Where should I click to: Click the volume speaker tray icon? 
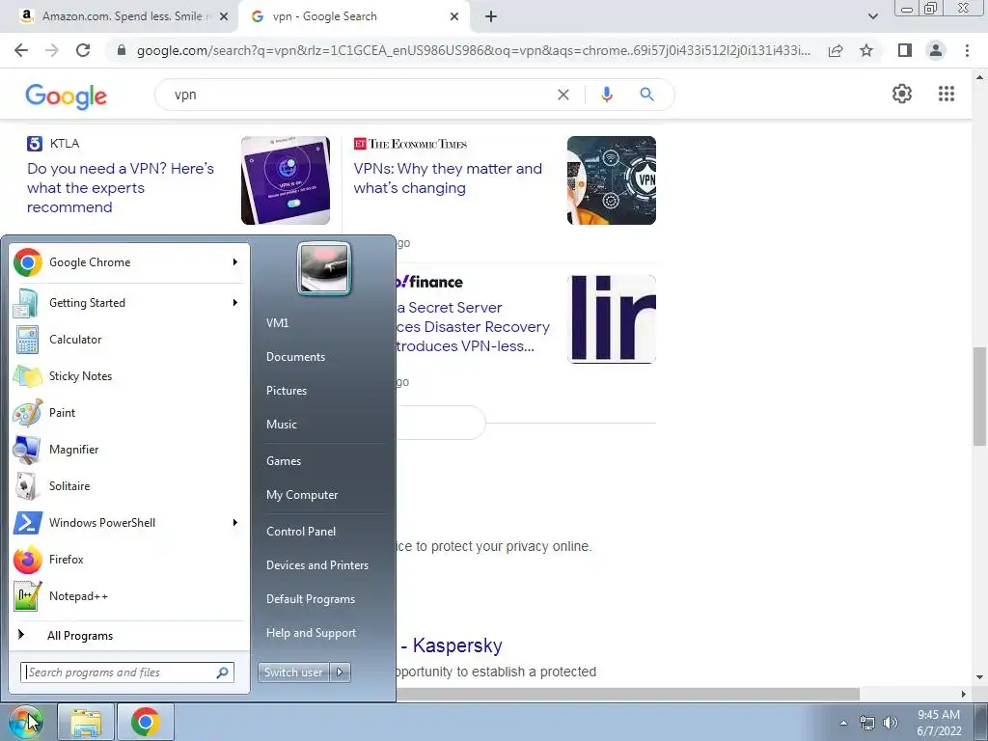click(891, 723)
